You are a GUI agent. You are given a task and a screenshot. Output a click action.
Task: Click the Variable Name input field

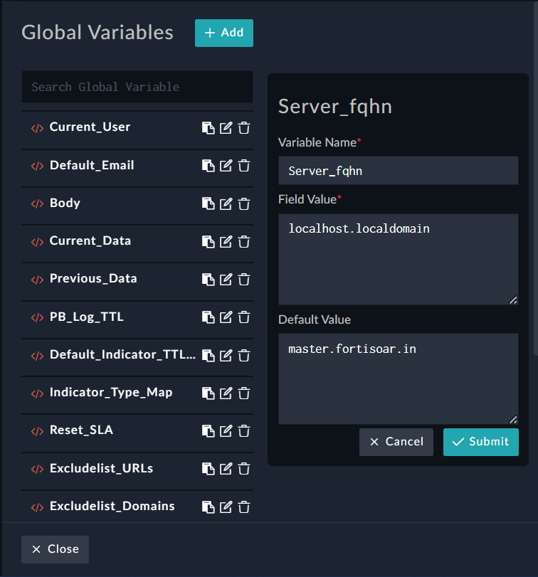pos(398,171)
